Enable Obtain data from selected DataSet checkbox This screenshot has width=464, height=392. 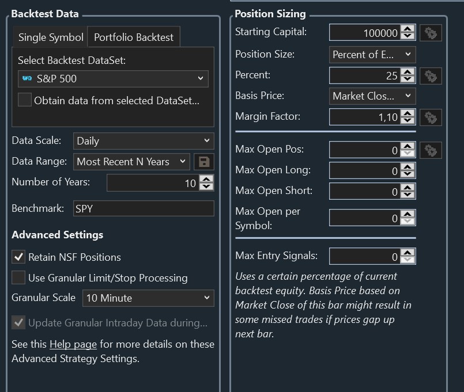click(x=25, y=100)
